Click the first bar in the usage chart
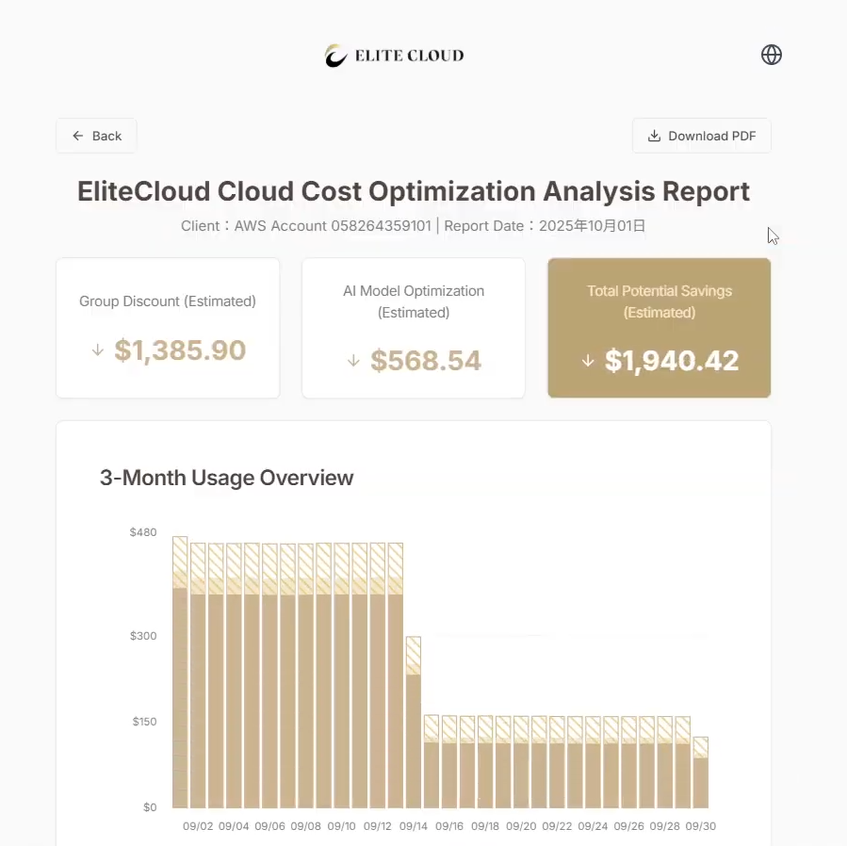 pos(180,697)
